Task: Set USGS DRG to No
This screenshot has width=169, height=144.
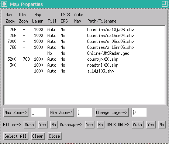Action: tap(162, 125)
